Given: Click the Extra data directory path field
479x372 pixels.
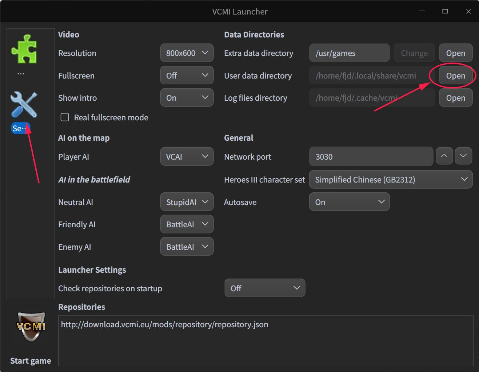Looking at the screenshot, I should 350,53.
